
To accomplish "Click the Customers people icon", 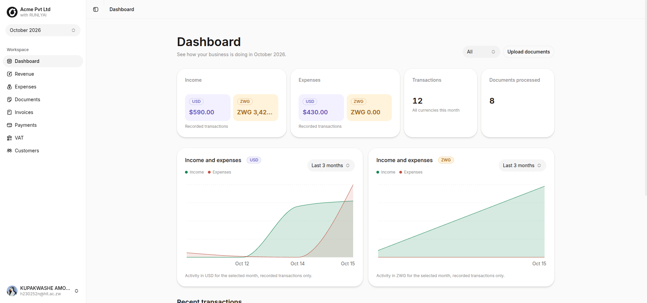I will click(9, 151).
